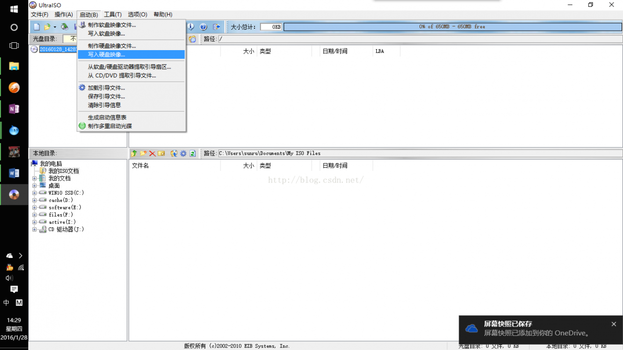Open the dropdown arrow beside Open icon
This screenshot has height=350, width=623.
click(55, 27)
